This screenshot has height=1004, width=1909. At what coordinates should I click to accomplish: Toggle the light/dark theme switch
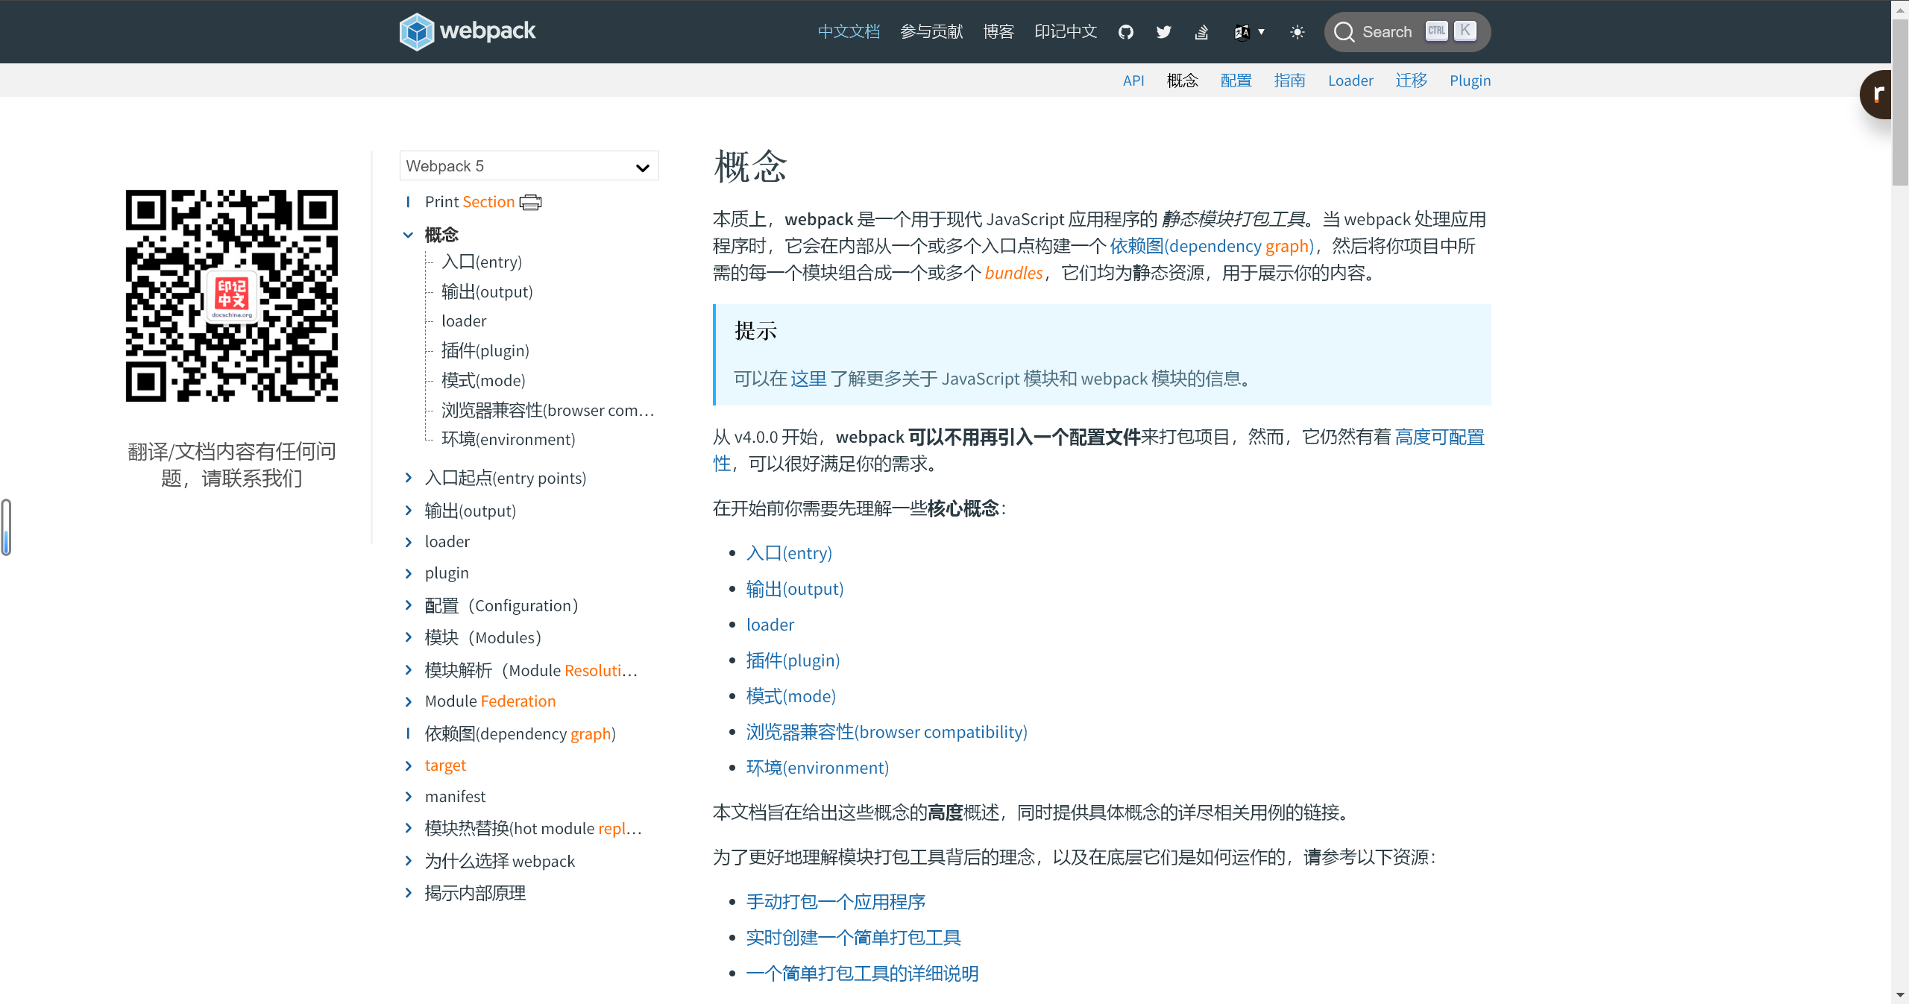(1298, 32)
